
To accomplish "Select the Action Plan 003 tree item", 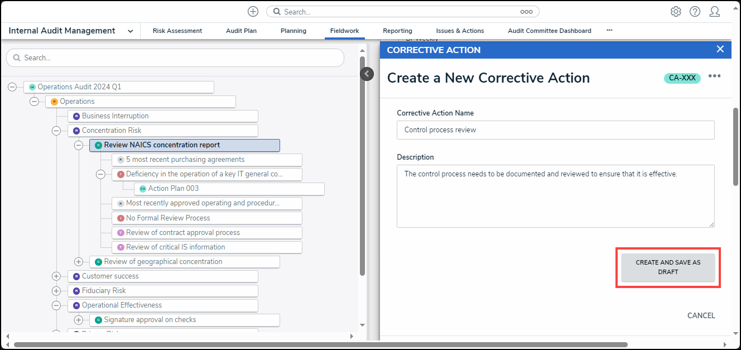I will (174, 189).
